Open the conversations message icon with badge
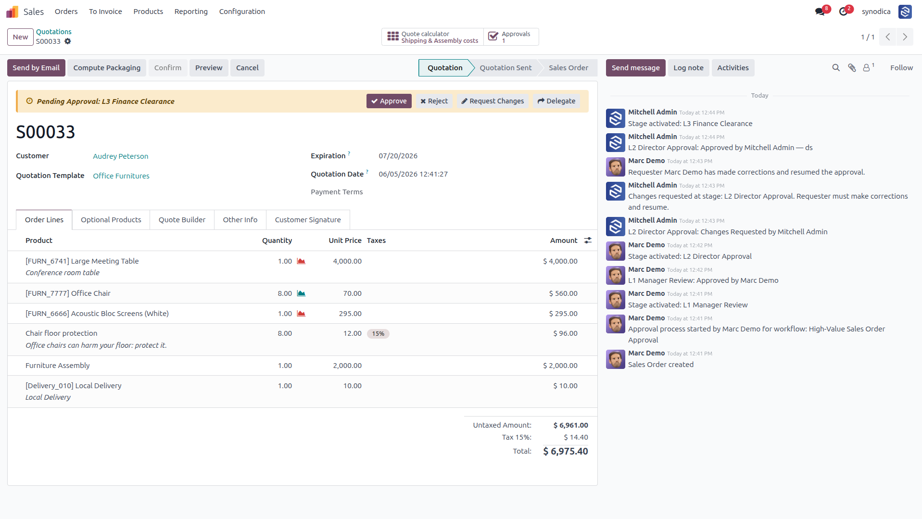922x519 pixels. click(820, 12)
